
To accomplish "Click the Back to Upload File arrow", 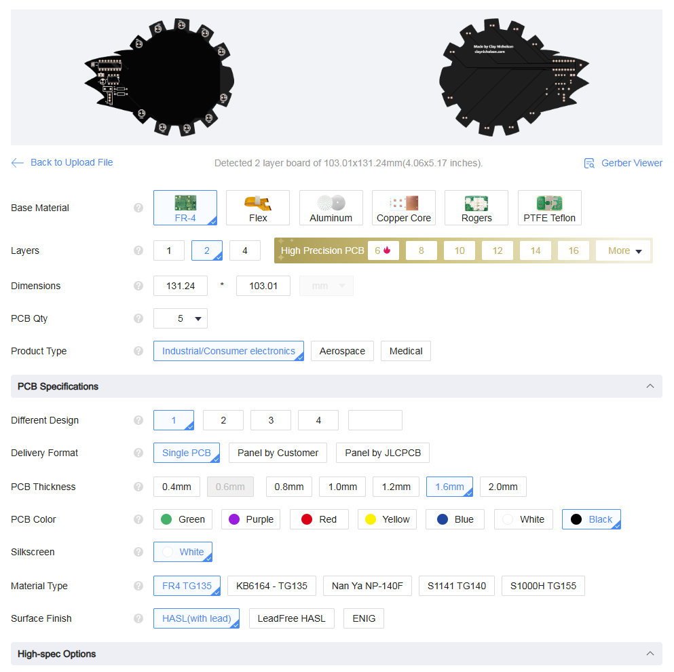I will tap(18, 163).
